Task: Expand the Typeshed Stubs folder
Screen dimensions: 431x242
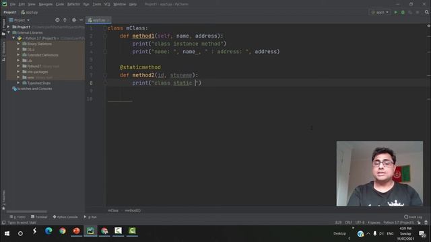Action: pos(18,83)
